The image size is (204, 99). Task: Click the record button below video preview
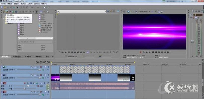pos(141,52)
